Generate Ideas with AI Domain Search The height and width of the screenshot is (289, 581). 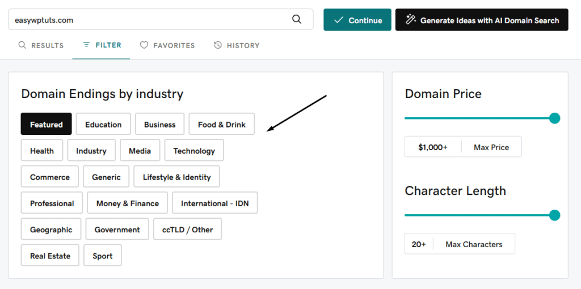481,20
